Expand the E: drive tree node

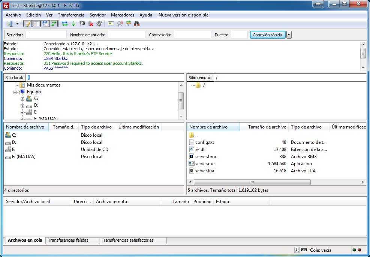pyautogui.click(x=22, y=112)
